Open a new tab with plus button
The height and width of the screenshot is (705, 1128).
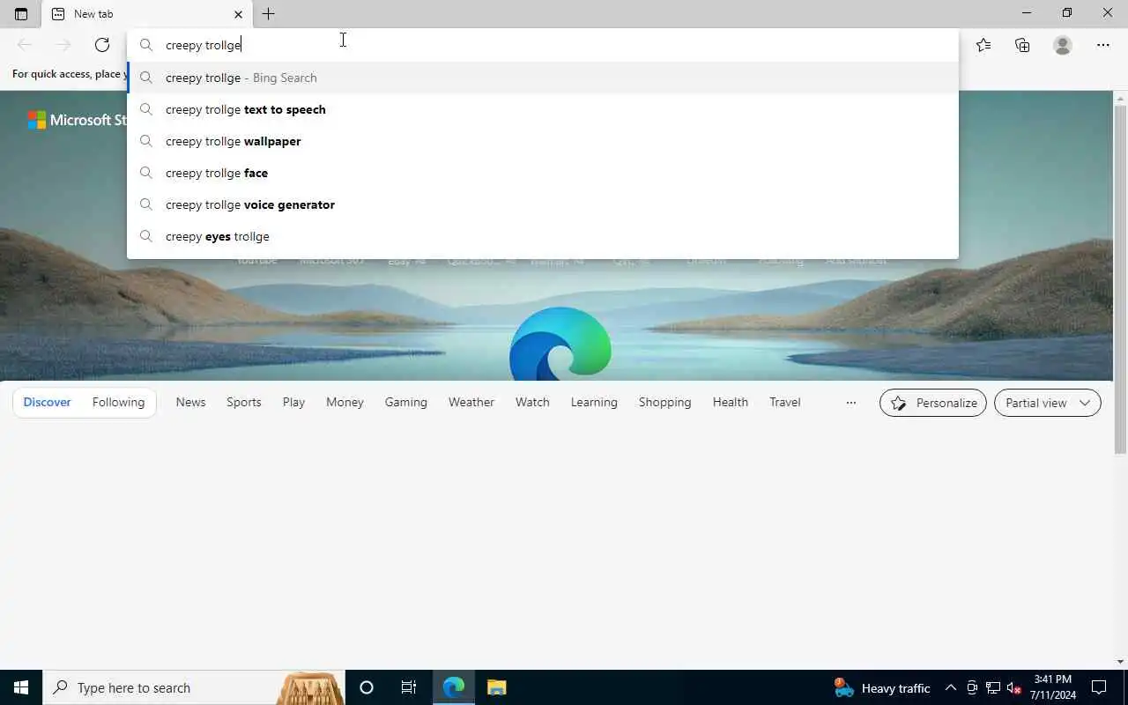click(268, 14)
